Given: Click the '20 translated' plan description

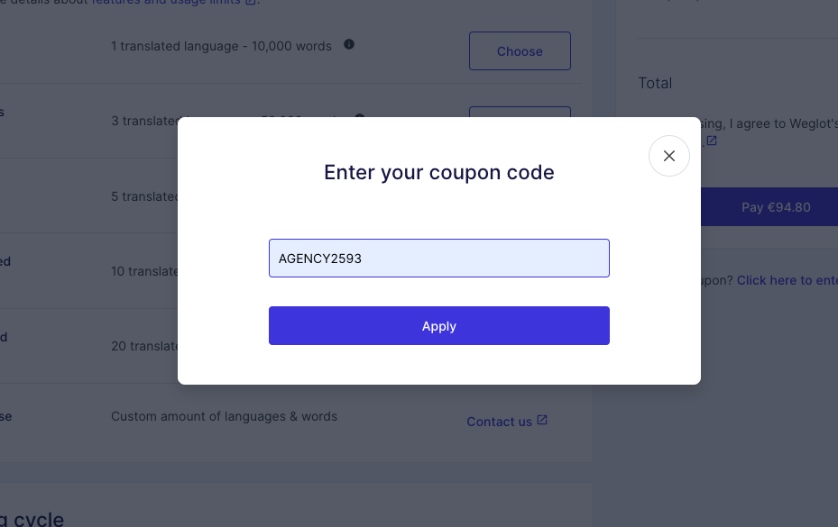Looking at the screenshot, I should click(x=144, y=346).
